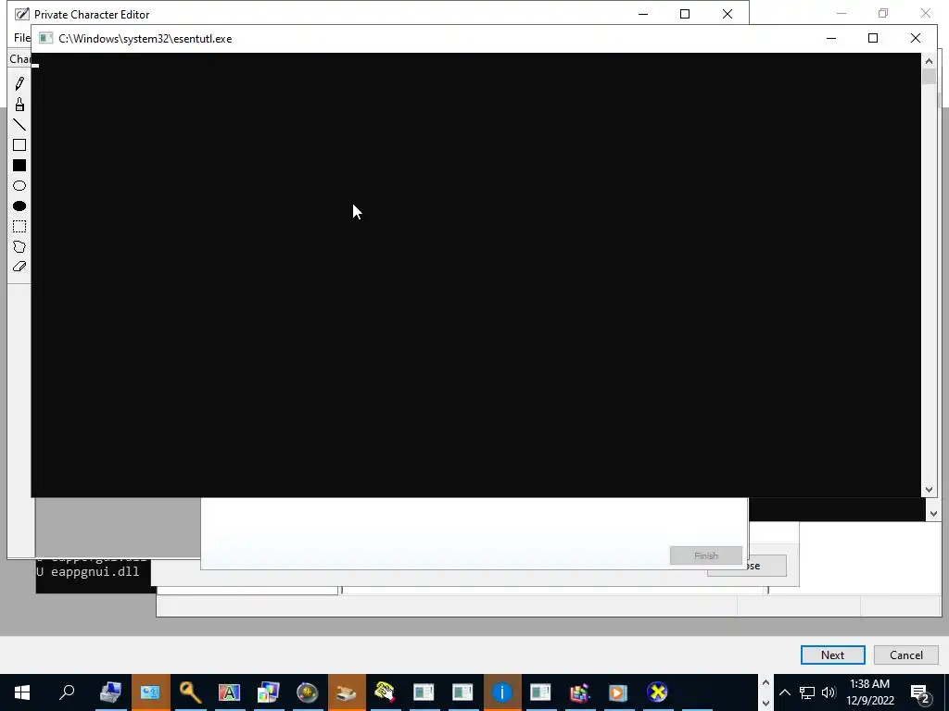The width and height of the screenshot is (949, 711).
Task: Open the computer setup taskbar app
Action: tap(111, 692)
